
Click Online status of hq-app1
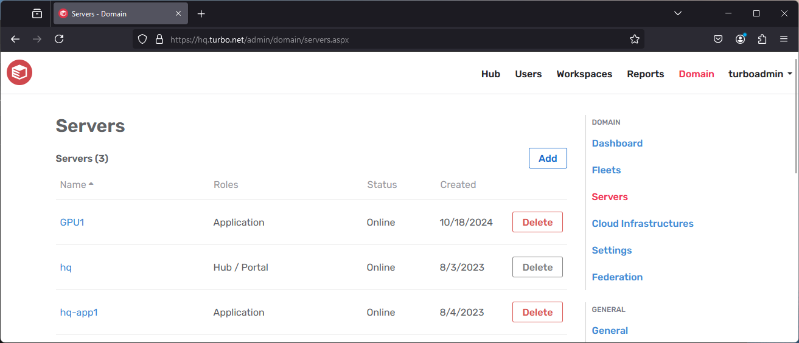381,313
